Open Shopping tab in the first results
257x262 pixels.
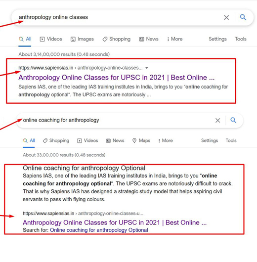click(x=117, y=39)
